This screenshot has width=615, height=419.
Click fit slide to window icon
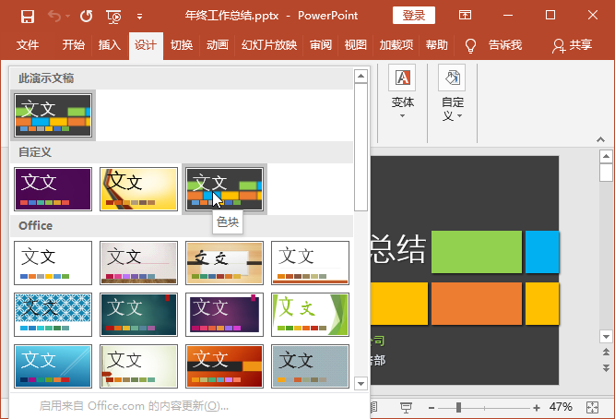[592, 408]
